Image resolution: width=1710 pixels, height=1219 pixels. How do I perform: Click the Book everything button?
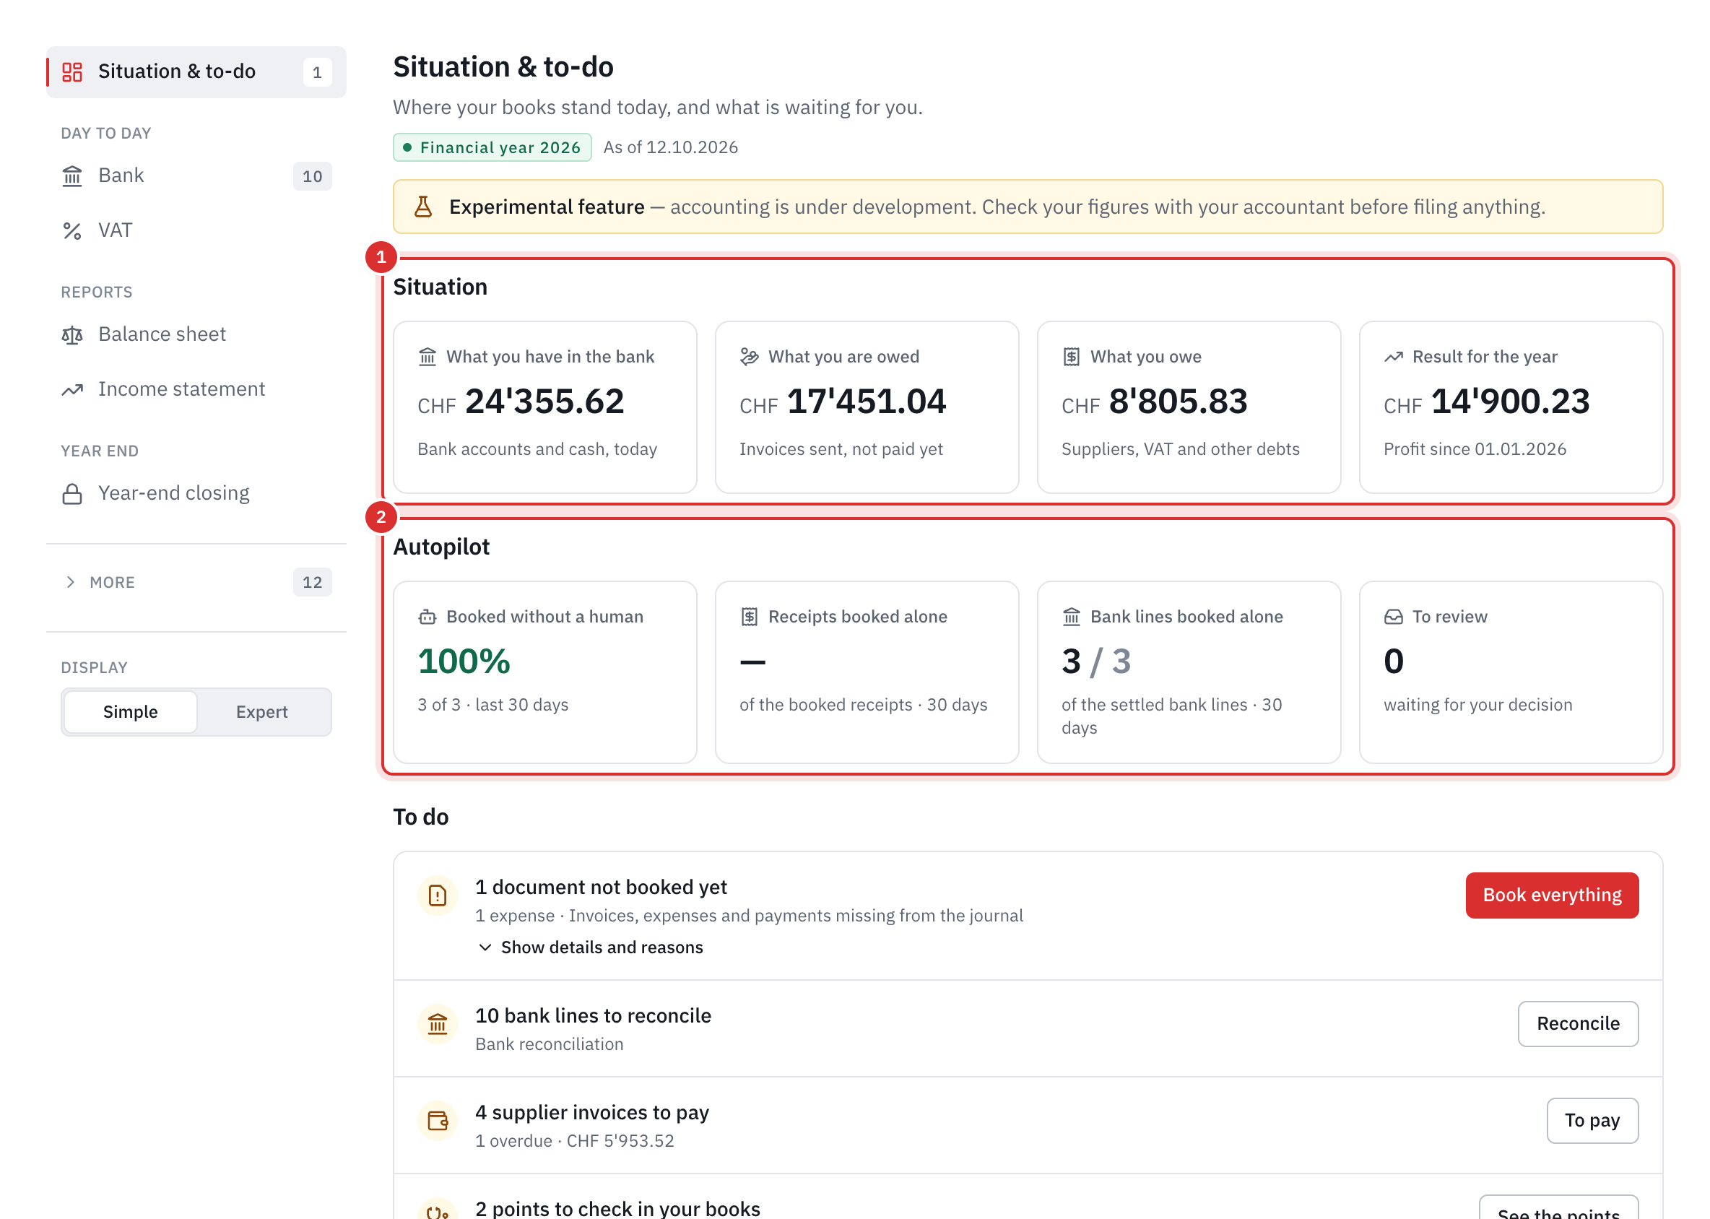click(x=1552, y=895)
